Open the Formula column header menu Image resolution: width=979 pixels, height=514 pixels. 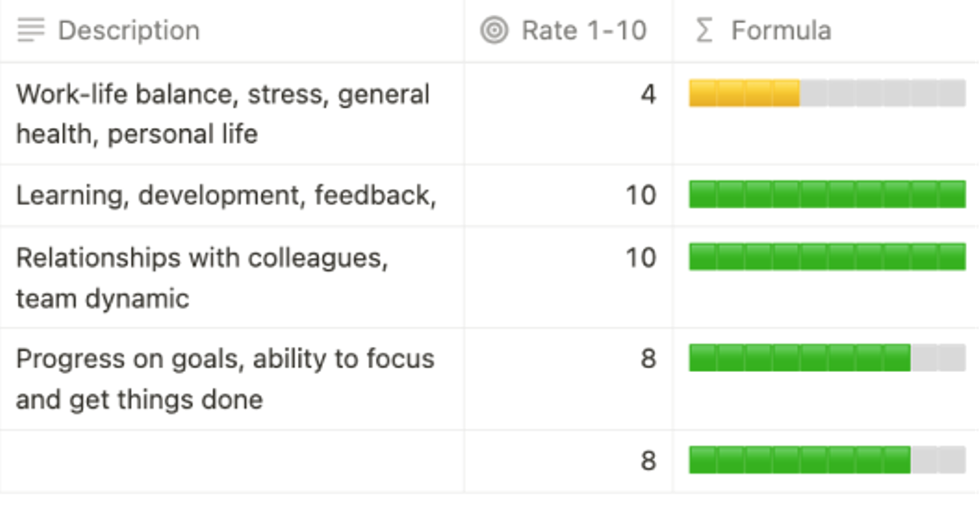[781, 31]
